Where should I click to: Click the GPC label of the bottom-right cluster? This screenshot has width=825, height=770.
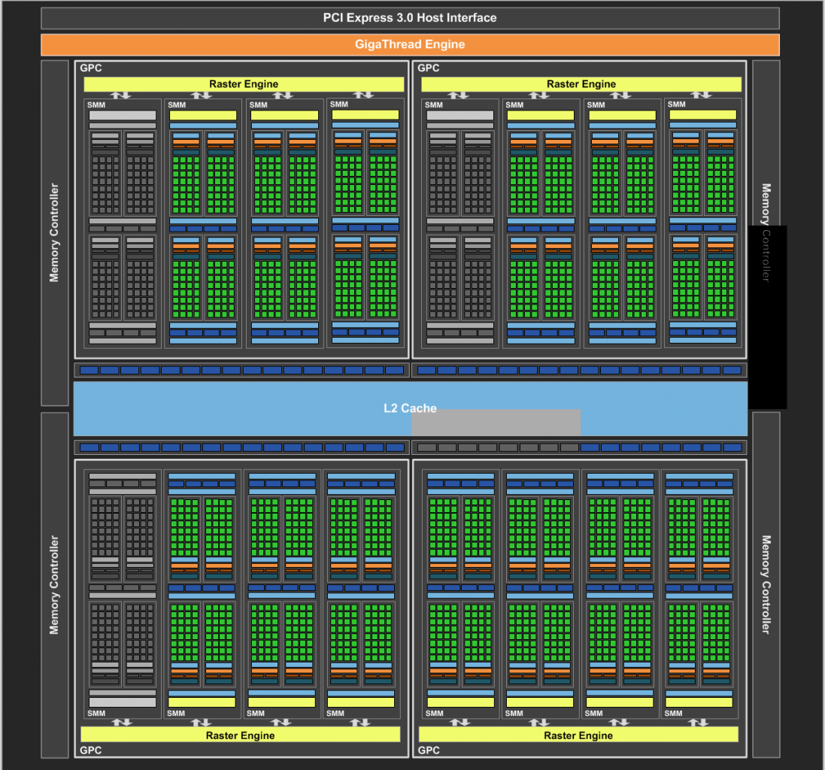[x=429, y=750]
